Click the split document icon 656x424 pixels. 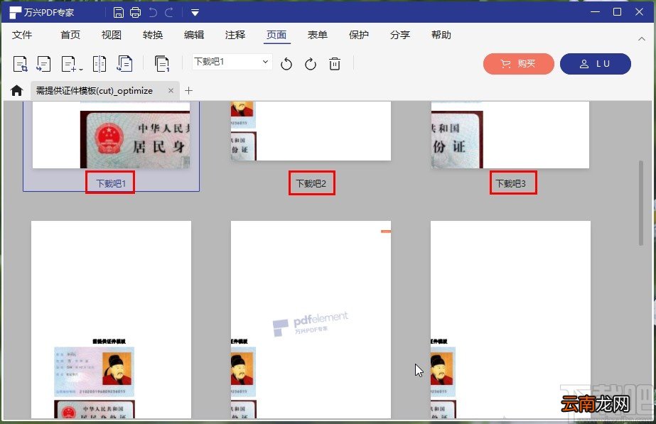click(100, 64)
